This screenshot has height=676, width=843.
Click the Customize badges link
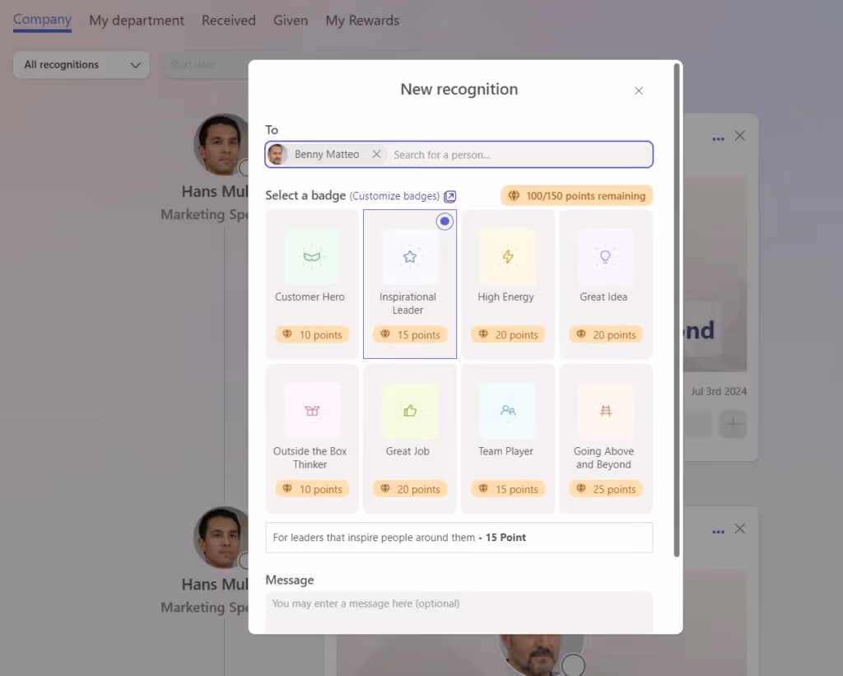pyautogui.click(x=394, y=196)
